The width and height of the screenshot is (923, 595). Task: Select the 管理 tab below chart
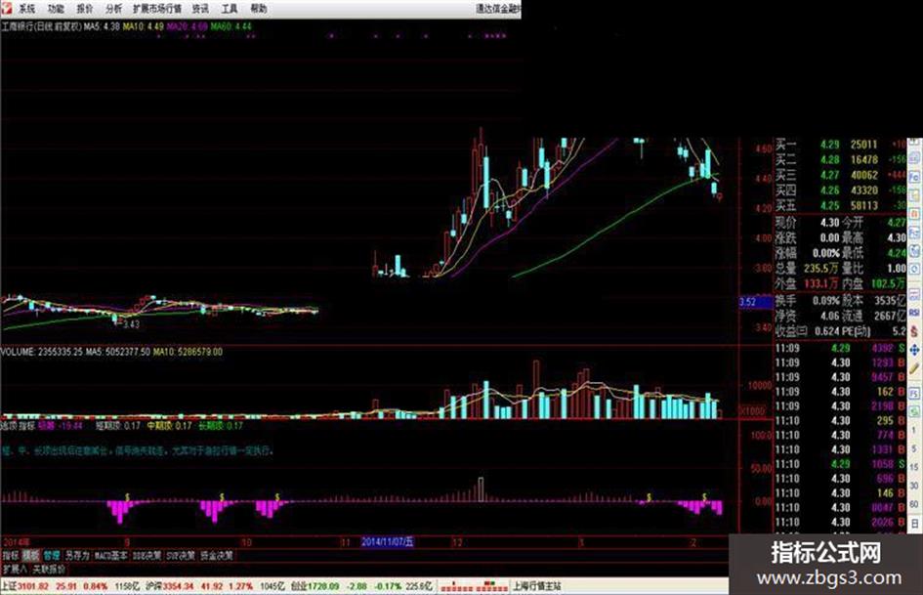coord(51,556)
